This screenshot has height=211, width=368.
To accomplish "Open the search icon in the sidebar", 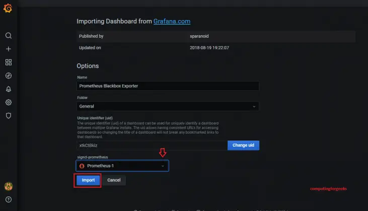I will pyautogui.click(x=8, y=36).
